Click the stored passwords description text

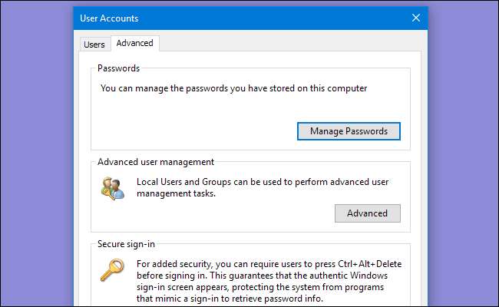(234, 88)
